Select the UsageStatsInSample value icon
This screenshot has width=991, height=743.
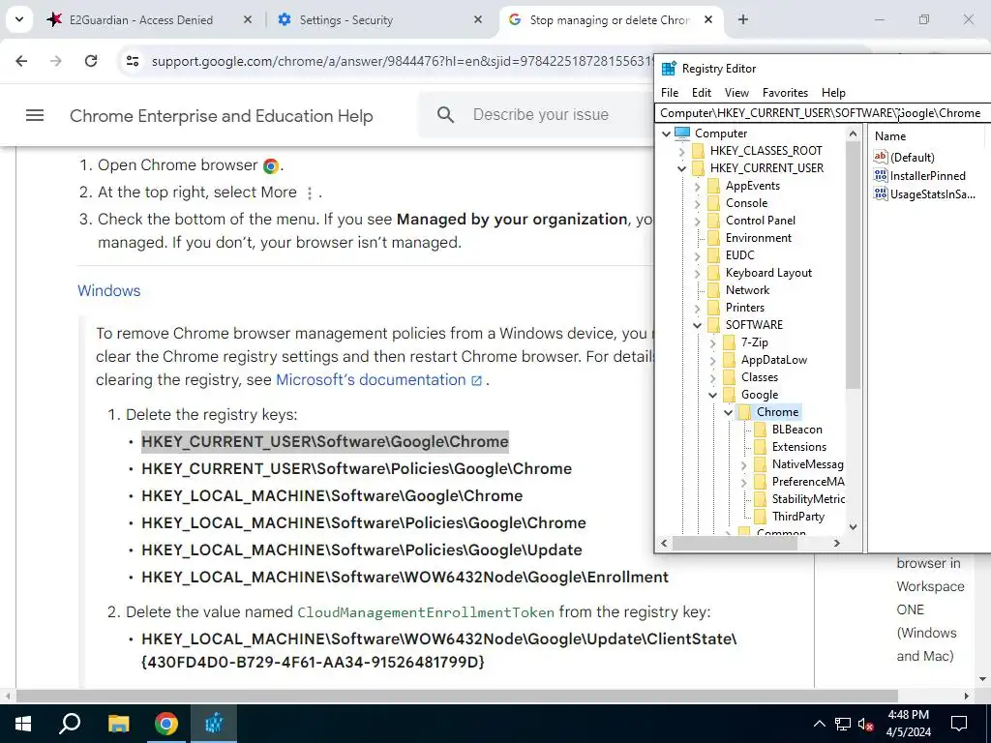(881, 193)
